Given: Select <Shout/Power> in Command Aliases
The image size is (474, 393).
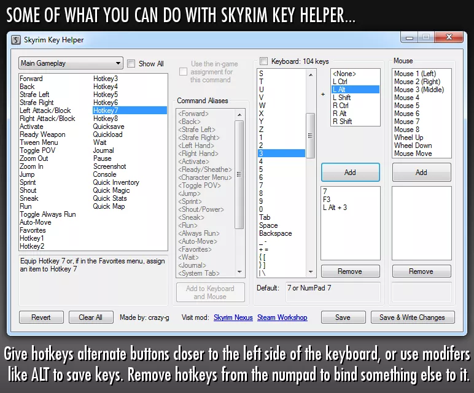Looking at the screenshot, I should coord(201,209).
